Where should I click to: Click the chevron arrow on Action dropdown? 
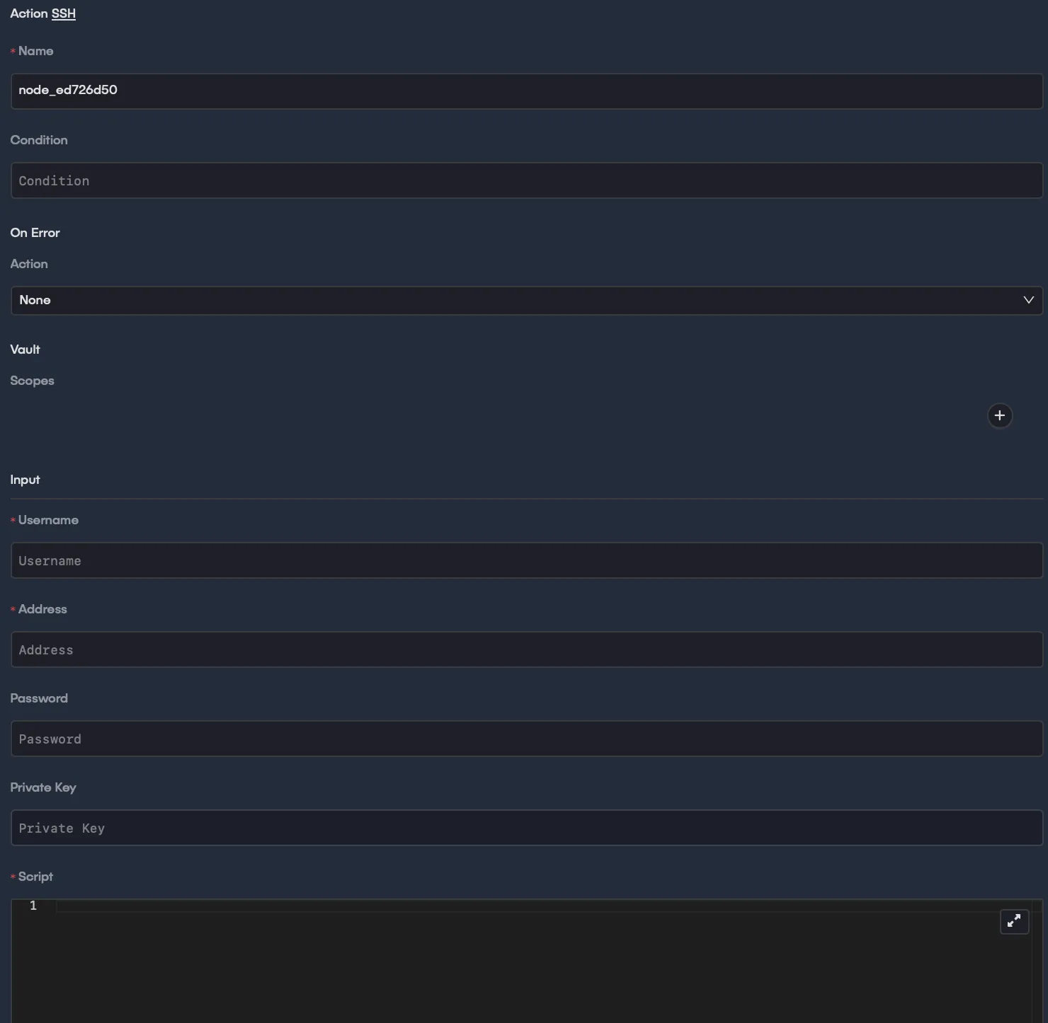(1028, 300)
